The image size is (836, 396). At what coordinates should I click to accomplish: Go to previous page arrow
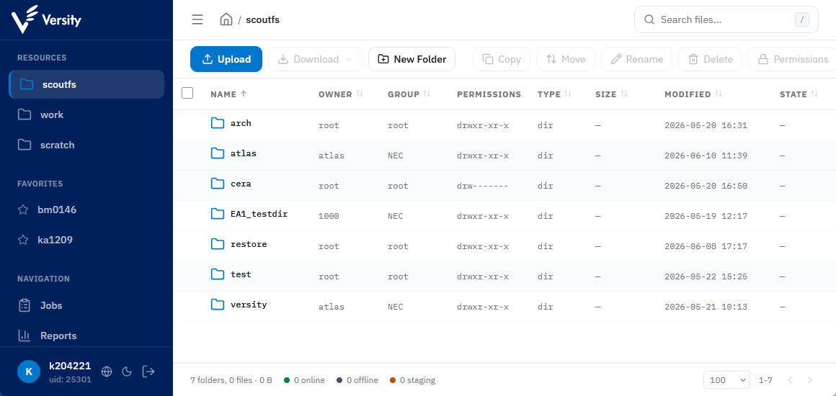(x=790, y=380)
